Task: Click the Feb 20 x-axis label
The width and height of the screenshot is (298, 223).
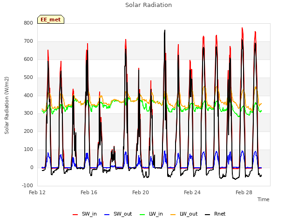Action: pyautogui.click(x=141, y=192)
